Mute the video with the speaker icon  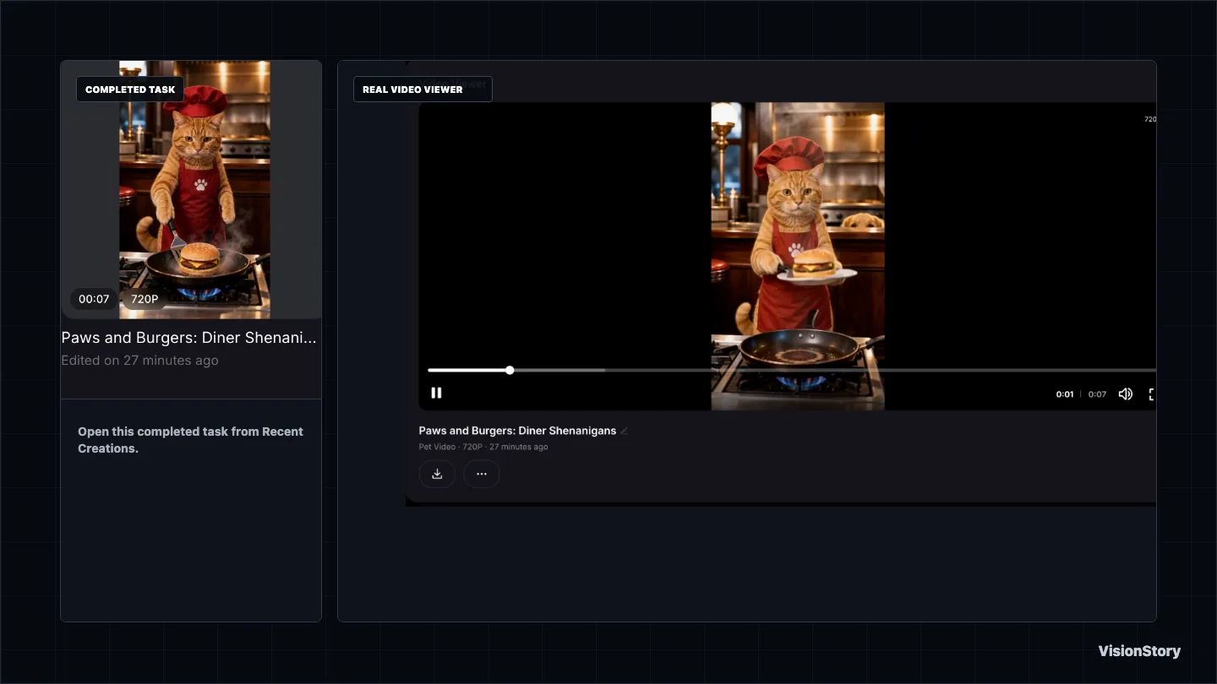tap(1125, 394)
